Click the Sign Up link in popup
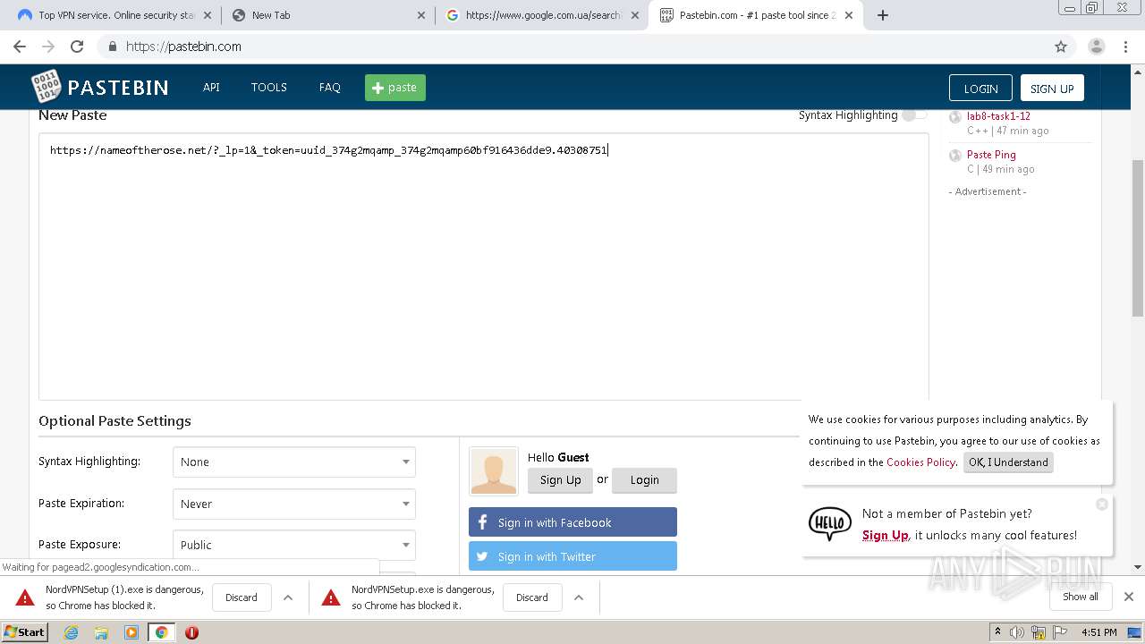The image size is (1145, 644). (x=886, y=535)
